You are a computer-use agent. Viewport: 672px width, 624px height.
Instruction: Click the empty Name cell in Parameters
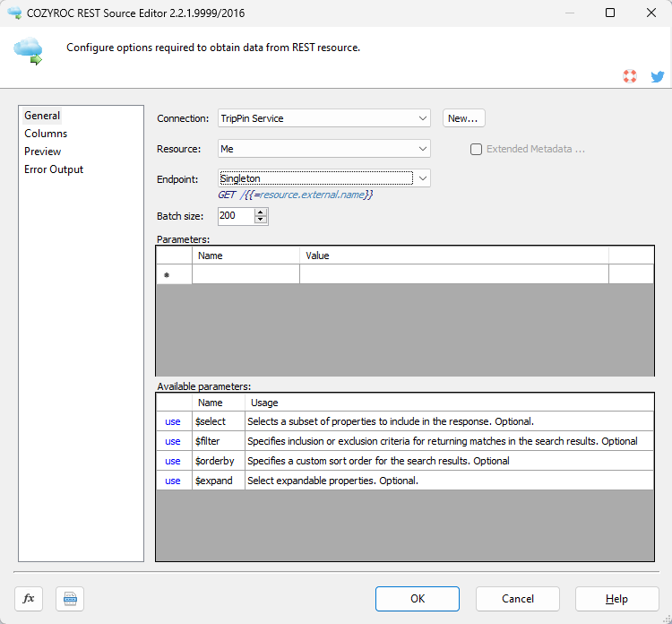tap(246, 274)
